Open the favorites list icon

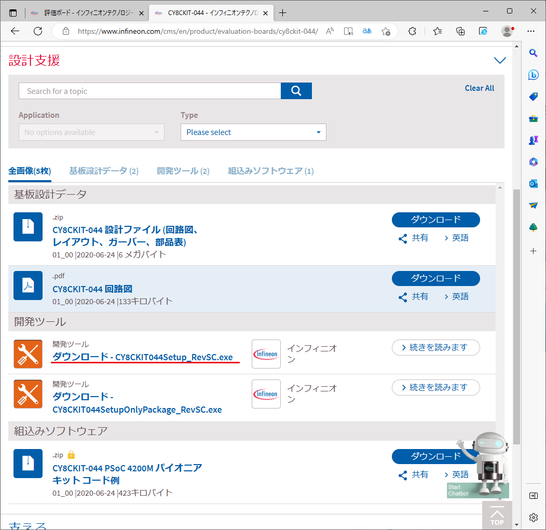coord(438,31)
